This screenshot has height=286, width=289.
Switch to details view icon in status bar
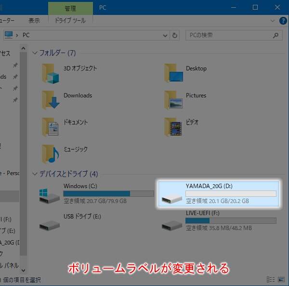[x=271, y=280]
